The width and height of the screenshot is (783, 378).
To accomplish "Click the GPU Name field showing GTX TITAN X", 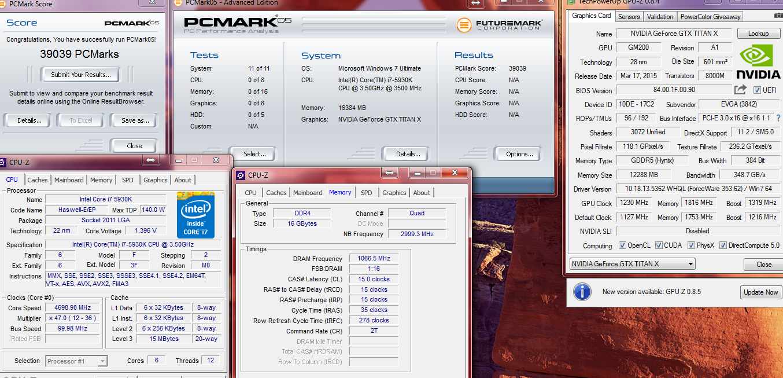I will 674,34.
